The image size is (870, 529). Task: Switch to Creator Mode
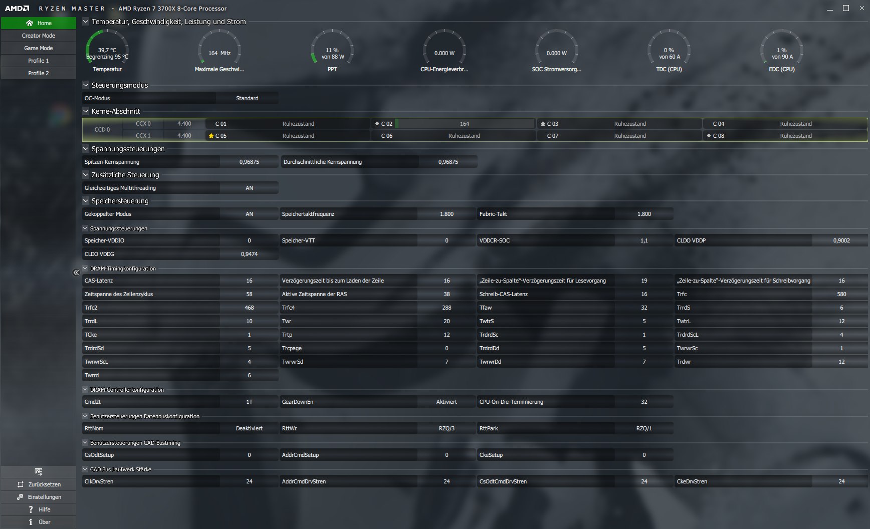point(39,36)
